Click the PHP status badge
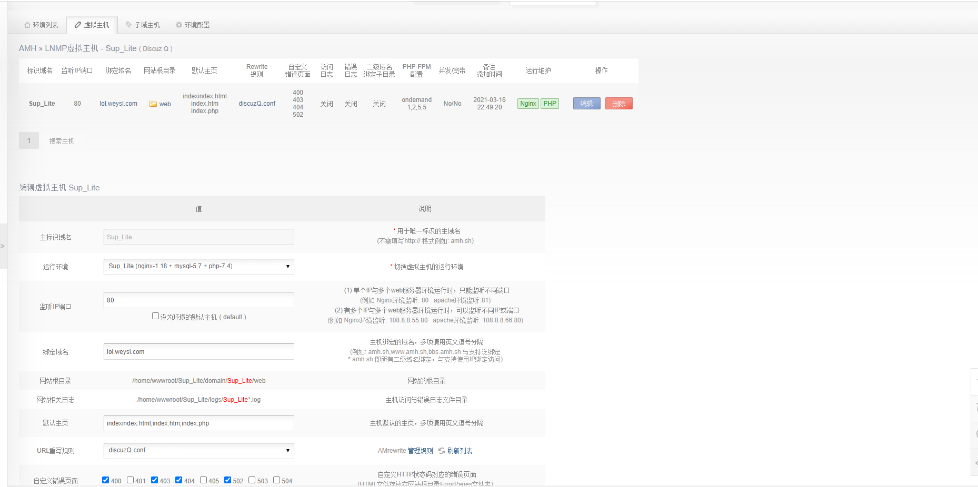Image resolution: width=978 pixels, height=487 pixels. (x=550, y=104)
